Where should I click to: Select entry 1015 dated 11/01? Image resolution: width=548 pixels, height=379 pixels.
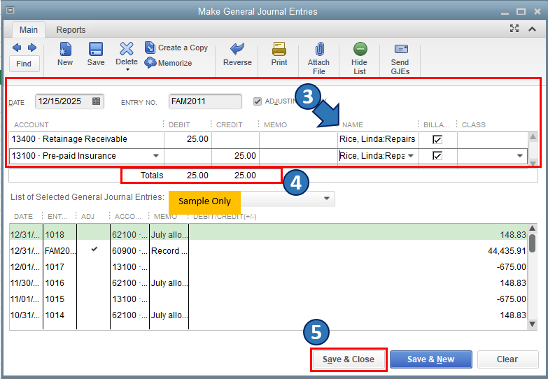click(268, 299)
